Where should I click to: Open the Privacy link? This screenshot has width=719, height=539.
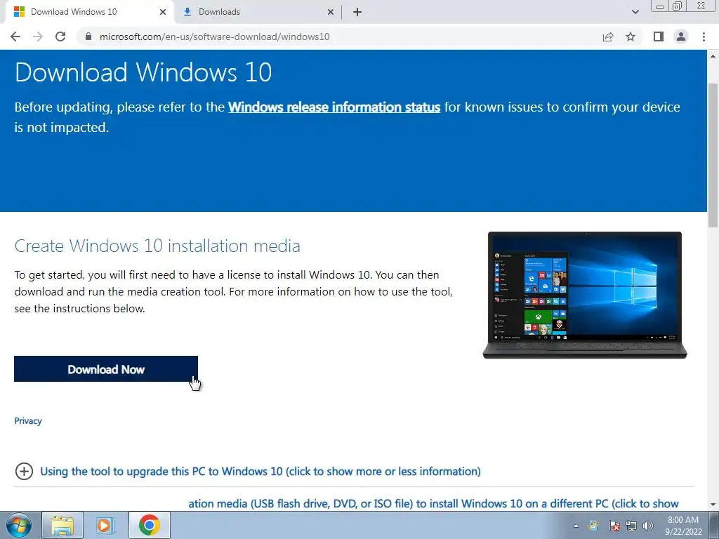click(28, 421)
